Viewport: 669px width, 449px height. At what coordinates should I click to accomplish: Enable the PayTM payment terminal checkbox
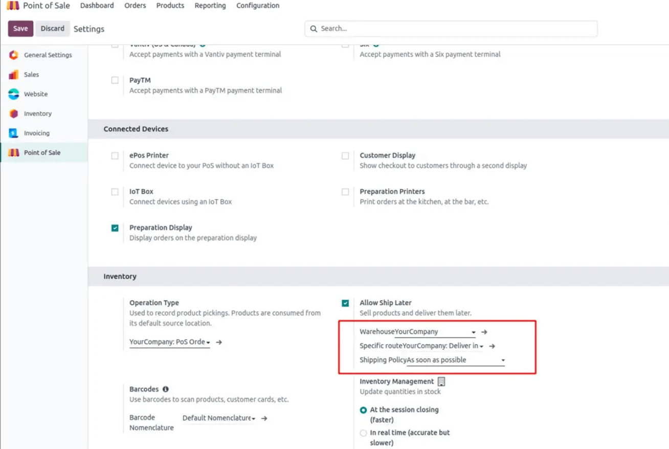click(115, 80)
